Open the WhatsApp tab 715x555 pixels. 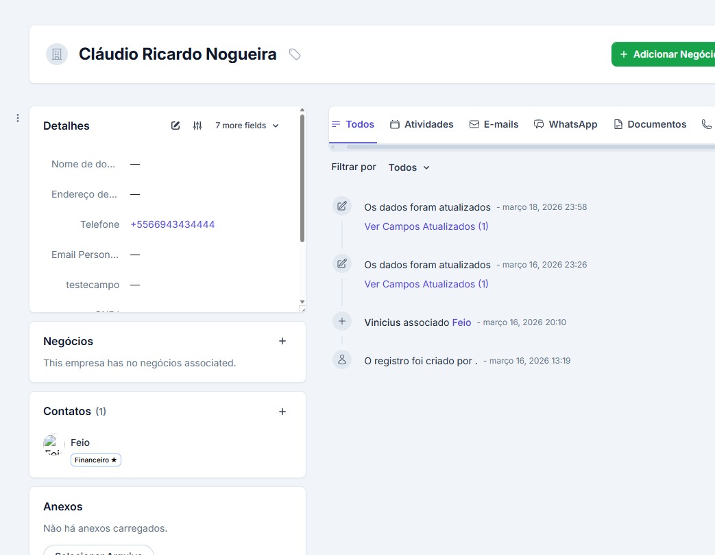click(x=566, y=124)
